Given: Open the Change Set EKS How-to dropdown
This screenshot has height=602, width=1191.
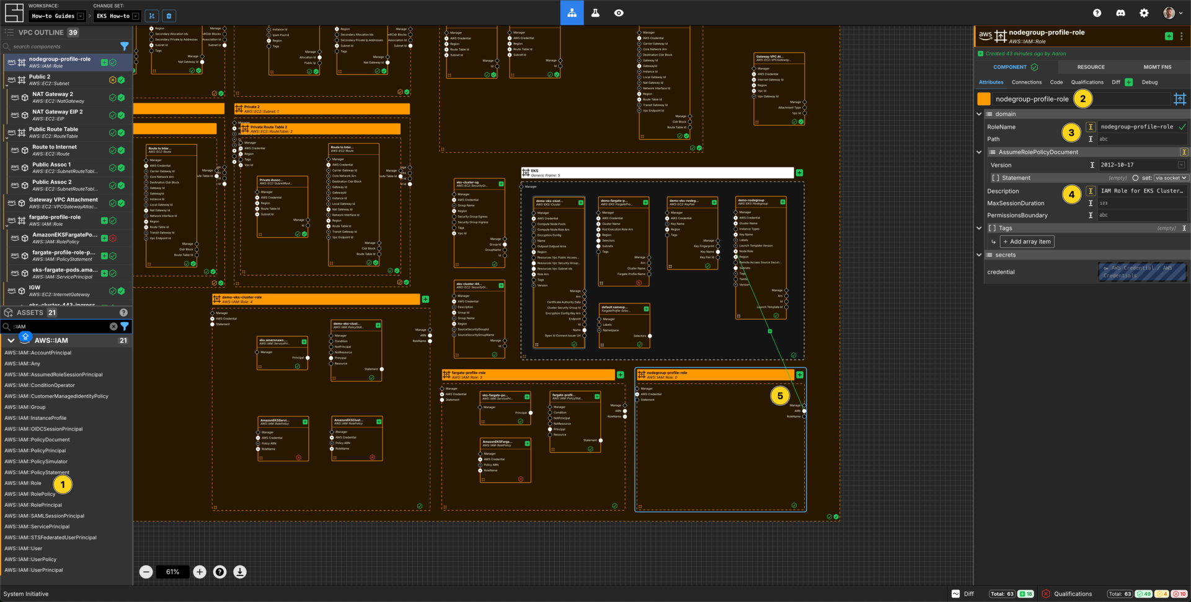Looking at the screenshot, I should pos(117,16).
